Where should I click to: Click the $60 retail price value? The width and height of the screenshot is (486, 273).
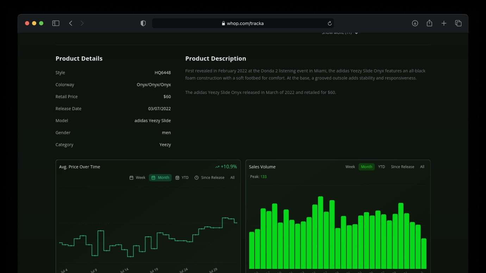167,96
